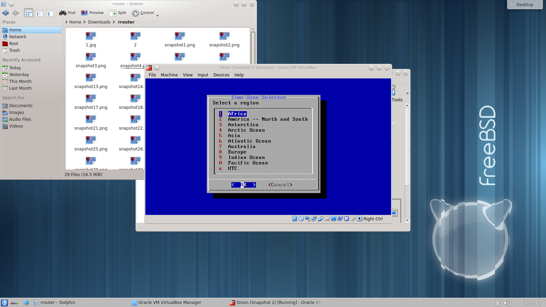Click the network adapters status icon
The height and width of the screenshot is (307, 546).
(314, 219)
